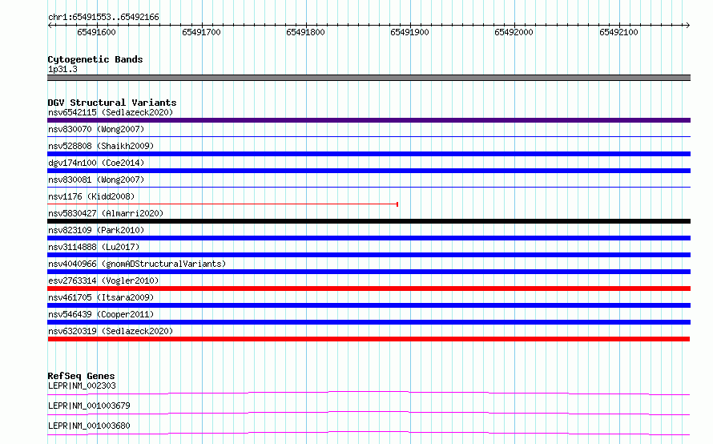Image resolution: width=713 pixels, height=444 pixels.
Task: Click the chr1:65491553..65492166 coordinate label
Action: (x=103, y=18)
